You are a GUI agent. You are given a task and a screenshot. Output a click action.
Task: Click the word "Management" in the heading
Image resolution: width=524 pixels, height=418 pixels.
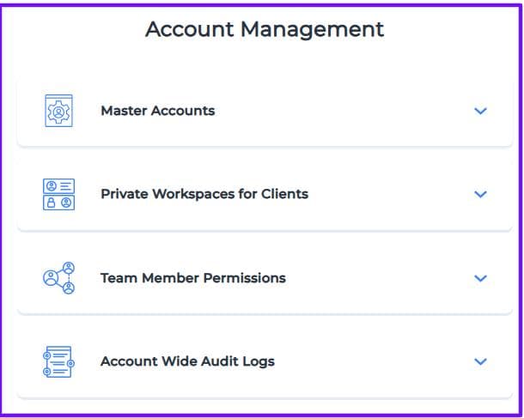pos(311,29)
